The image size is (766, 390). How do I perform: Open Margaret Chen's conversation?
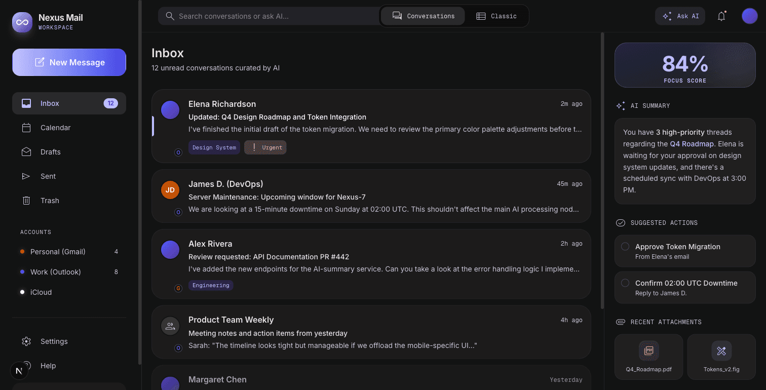point(371,378)
